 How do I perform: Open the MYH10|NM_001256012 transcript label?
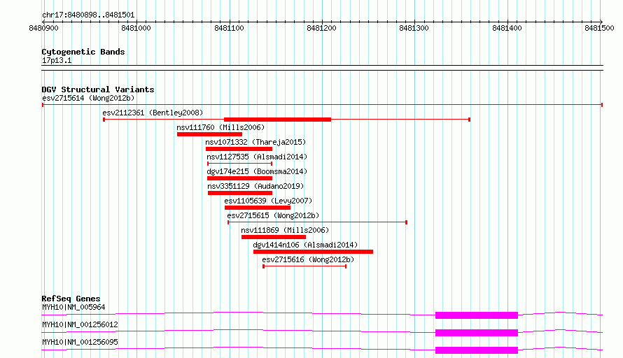point(80,324)
